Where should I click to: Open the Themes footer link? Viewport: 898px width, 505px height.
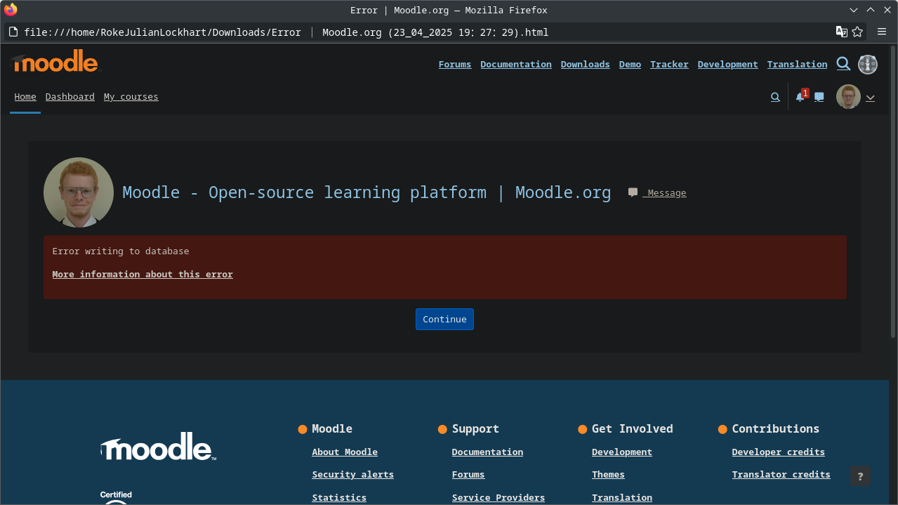(608, 475)
